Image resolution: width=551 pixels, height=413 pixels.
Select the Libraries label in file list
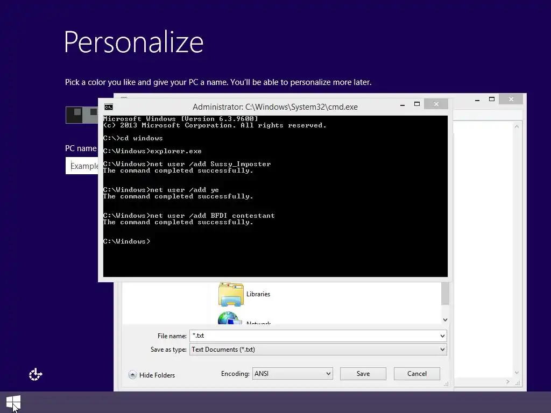point(258,294)
